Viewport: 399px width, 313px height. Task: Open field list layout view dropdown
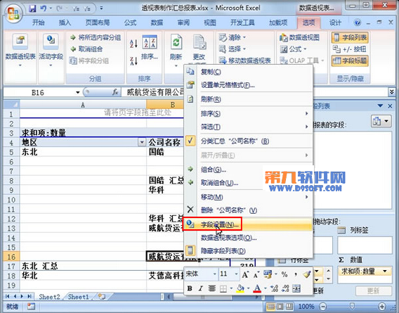pos(381,121)
